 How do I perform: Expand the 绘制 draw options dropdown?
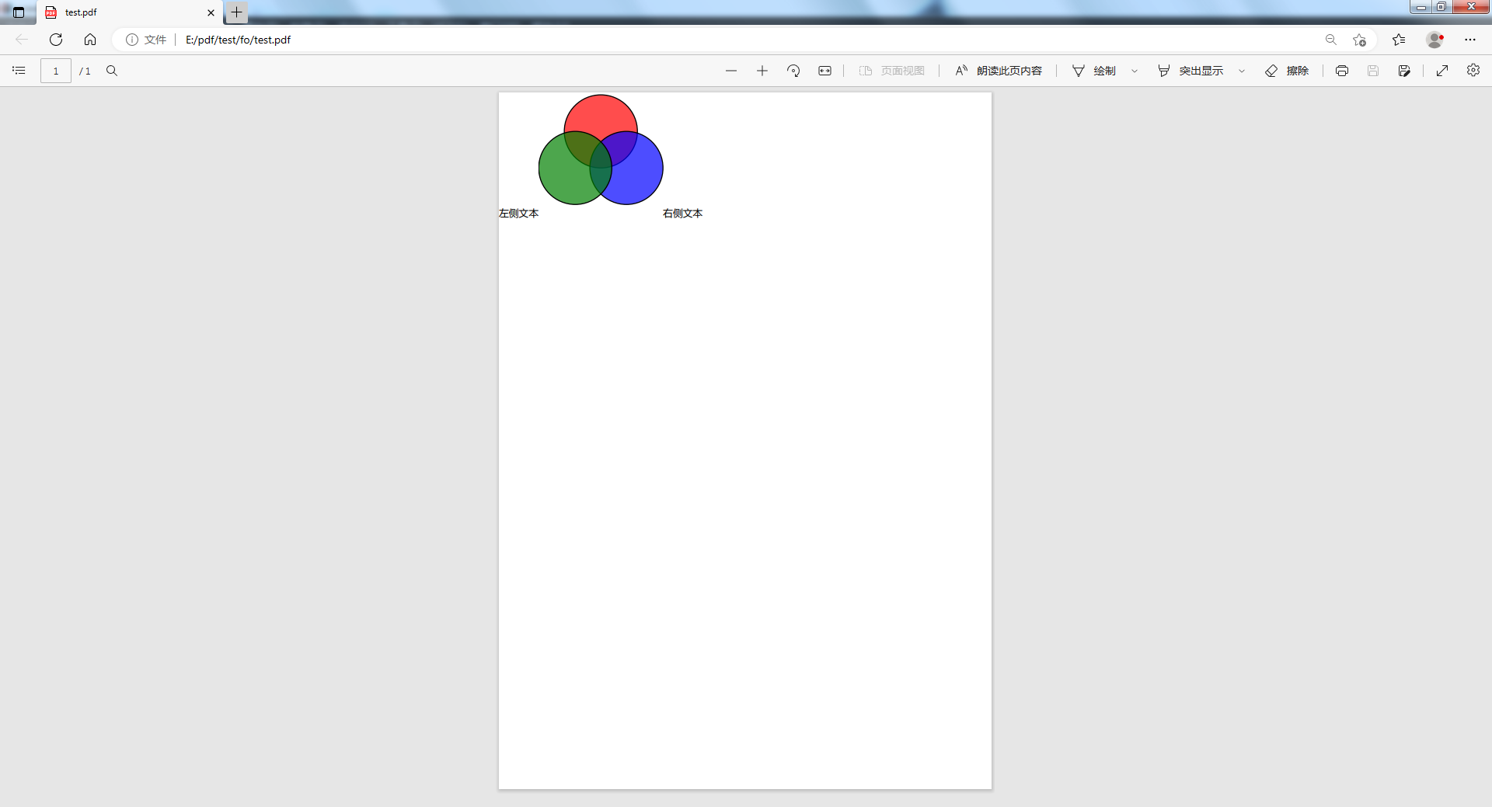click(x=1135, y=71)
